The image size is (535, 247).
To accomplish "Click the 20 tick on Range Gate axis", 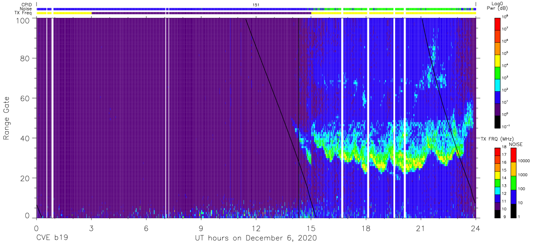I will [26, 178].
